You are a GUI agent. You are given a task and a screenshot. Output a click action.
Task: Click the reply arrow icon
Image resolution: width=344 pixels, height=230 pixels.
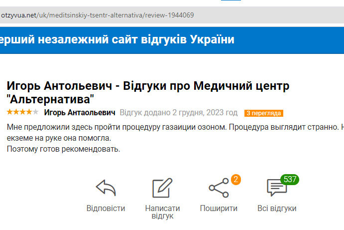106,189
